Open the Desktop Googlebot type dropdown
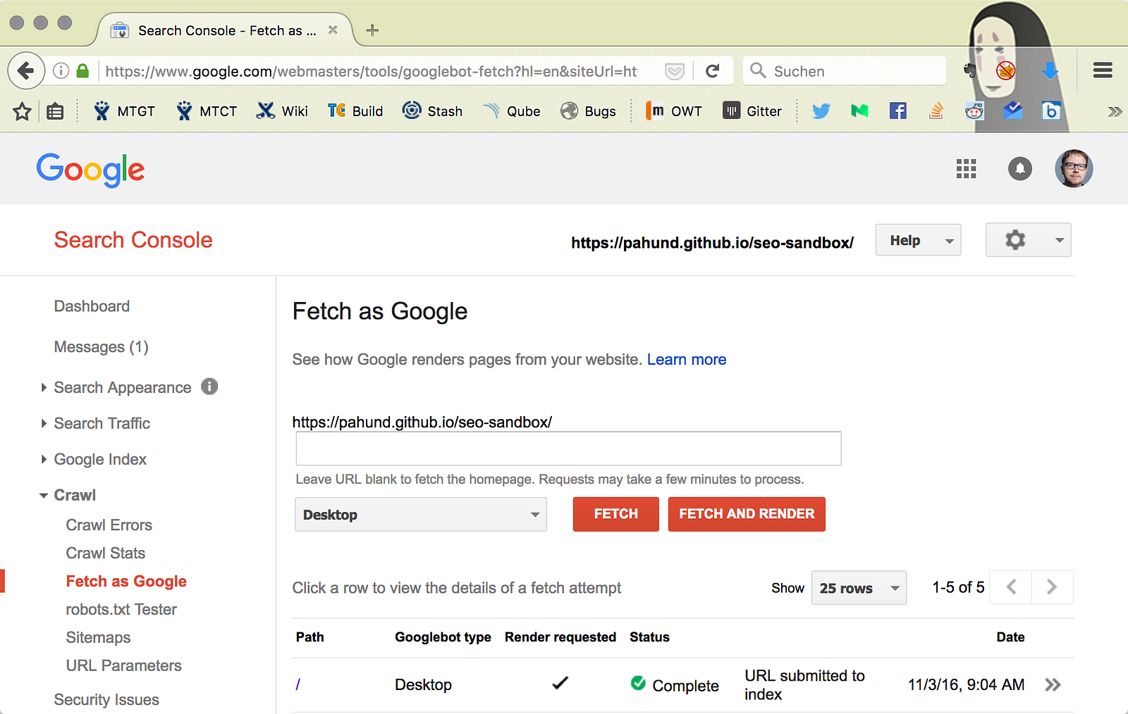 [x=421, y=515]
